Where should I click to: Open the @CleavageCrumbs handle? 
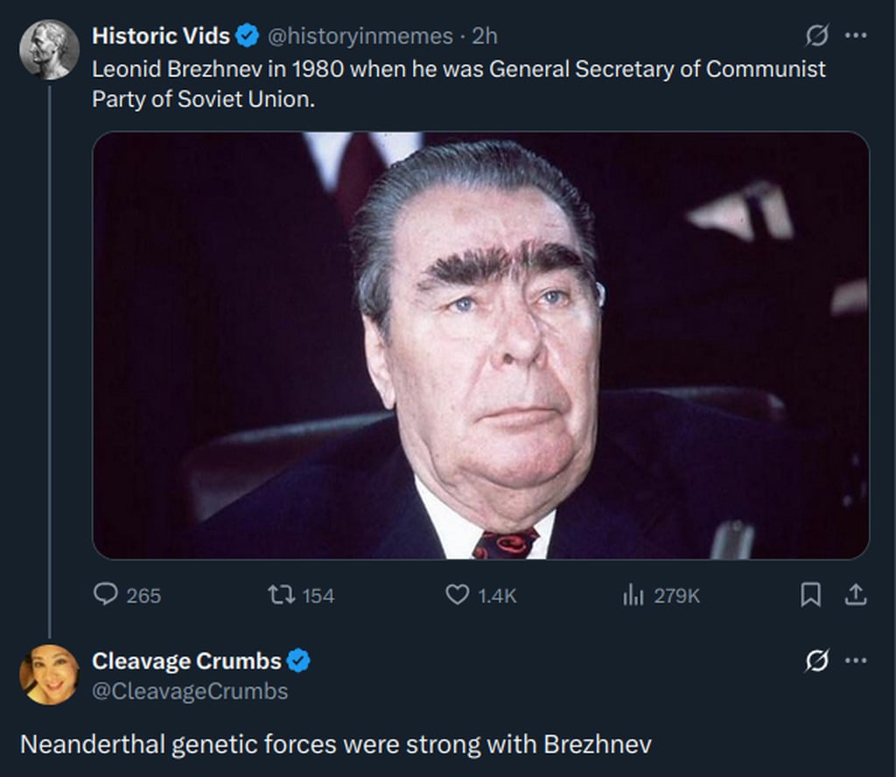(190, 690)
